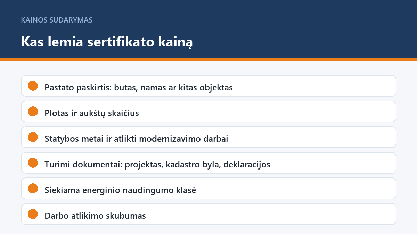Screen dimensions: 417x234
Task: Click the bullet marker for Statybos metai row
Action: point(33,137)
